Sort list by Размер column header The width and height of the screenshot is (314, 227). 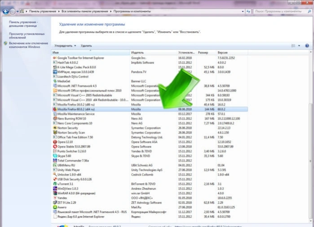coord(206,53)
